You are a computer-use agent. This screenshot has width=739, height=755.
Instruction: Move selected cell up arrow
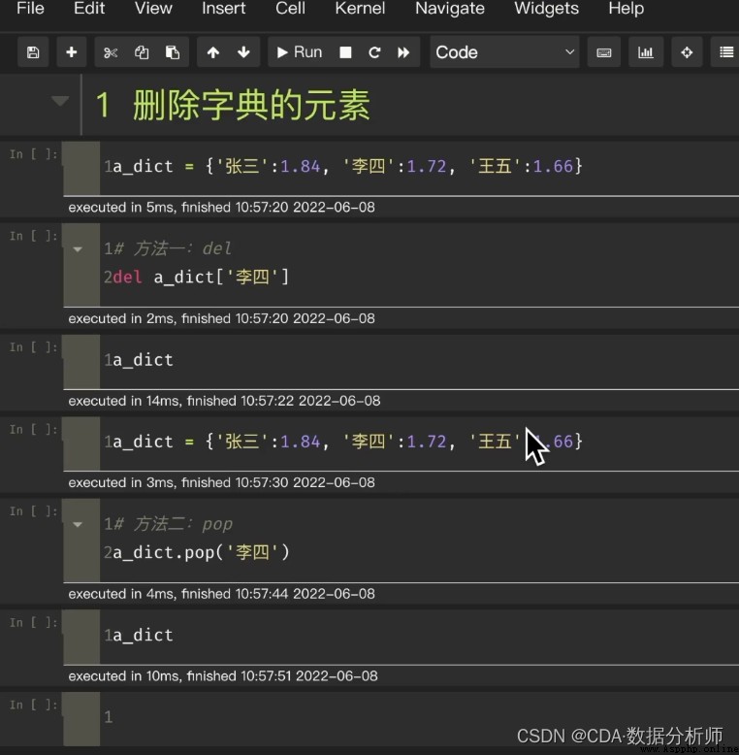(213, 52)
